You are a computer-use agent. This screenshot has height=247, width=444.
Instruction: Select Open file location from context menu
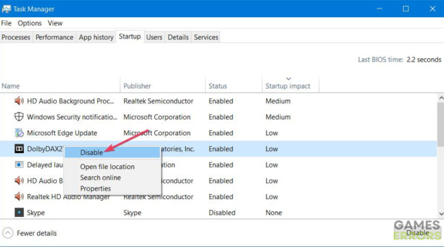[107, 167]
